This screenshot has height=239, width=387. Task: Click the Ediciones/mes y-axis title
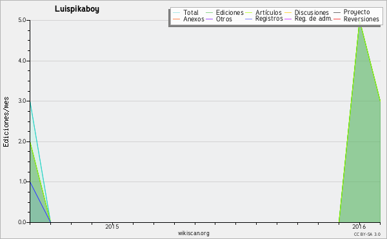pos(6,122)
